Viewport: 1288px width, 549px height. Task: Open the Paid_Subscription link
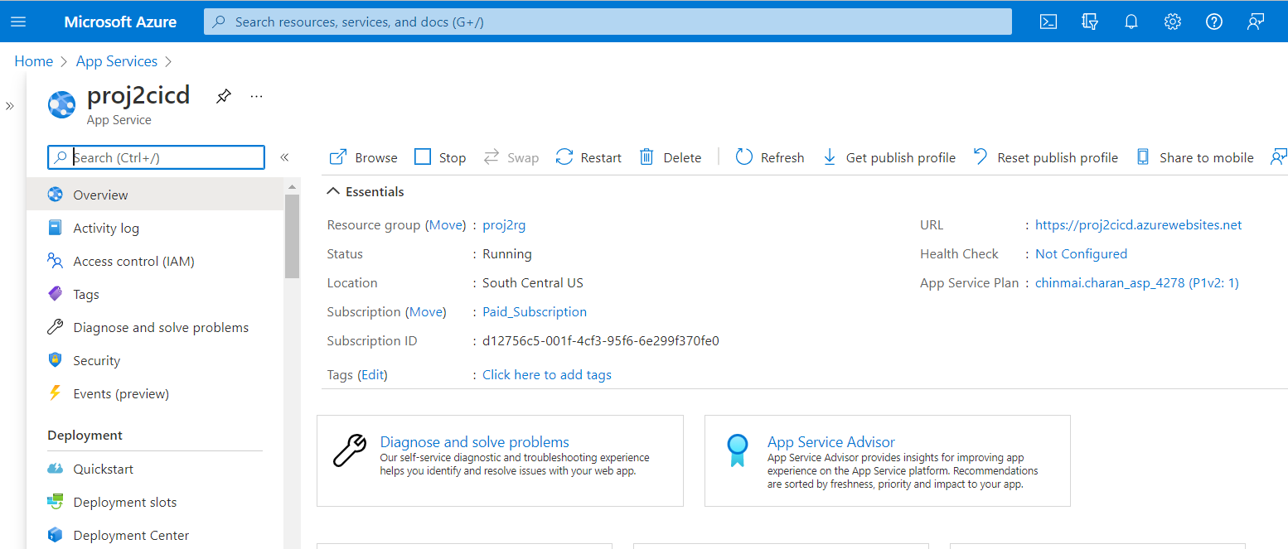535,311
